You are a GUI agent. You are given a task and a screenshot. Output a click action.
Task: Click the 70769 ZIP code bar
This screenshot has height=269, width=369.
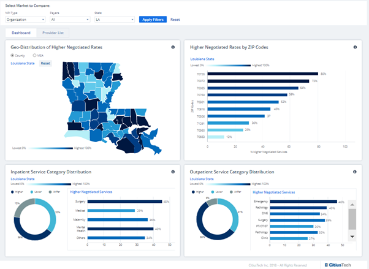pyautogui.click(x=248, y=95)
